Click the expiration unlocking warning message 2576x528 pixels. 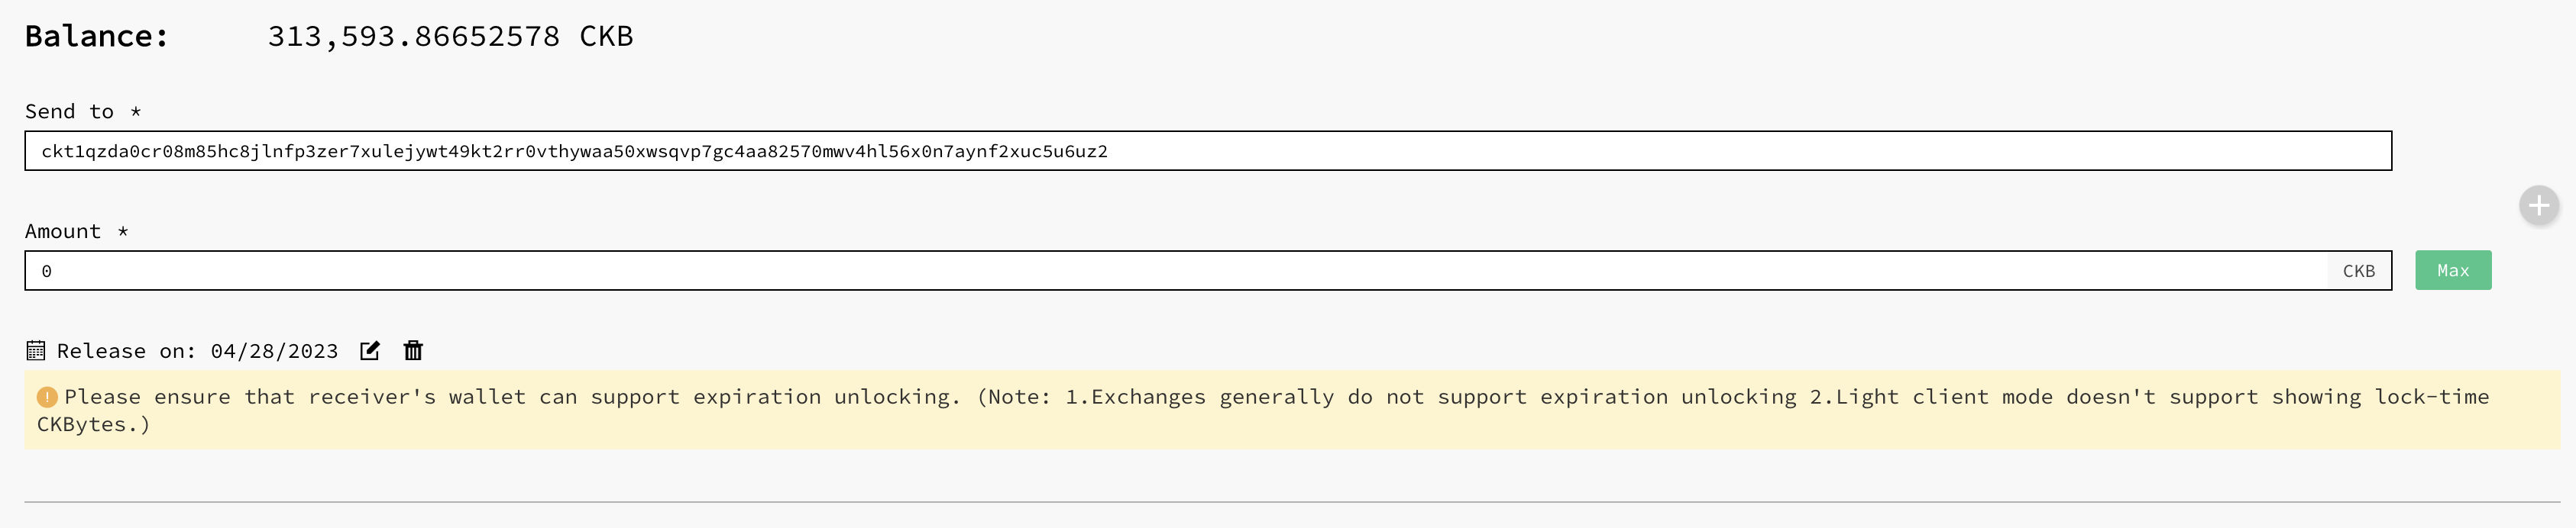[1263, 410]
